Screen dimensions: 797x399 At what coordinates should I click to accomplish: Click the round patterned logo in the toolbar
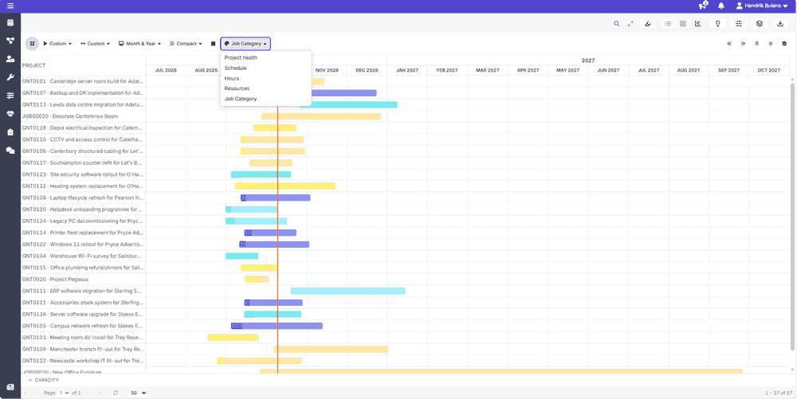click(x=32, y=44)
